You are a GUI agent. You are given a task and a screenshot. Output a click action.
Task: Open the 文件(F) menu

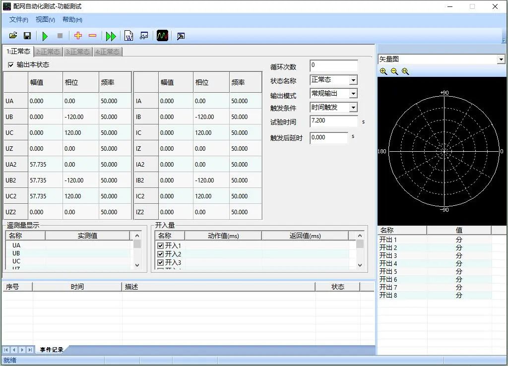[x=18, y=20]
